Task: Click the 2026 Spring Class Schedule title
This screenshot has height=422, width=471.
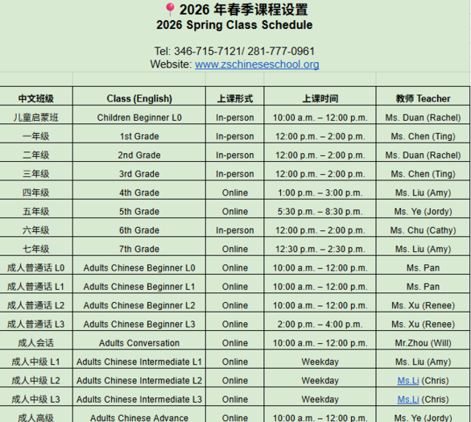Action: pos(234,25)
